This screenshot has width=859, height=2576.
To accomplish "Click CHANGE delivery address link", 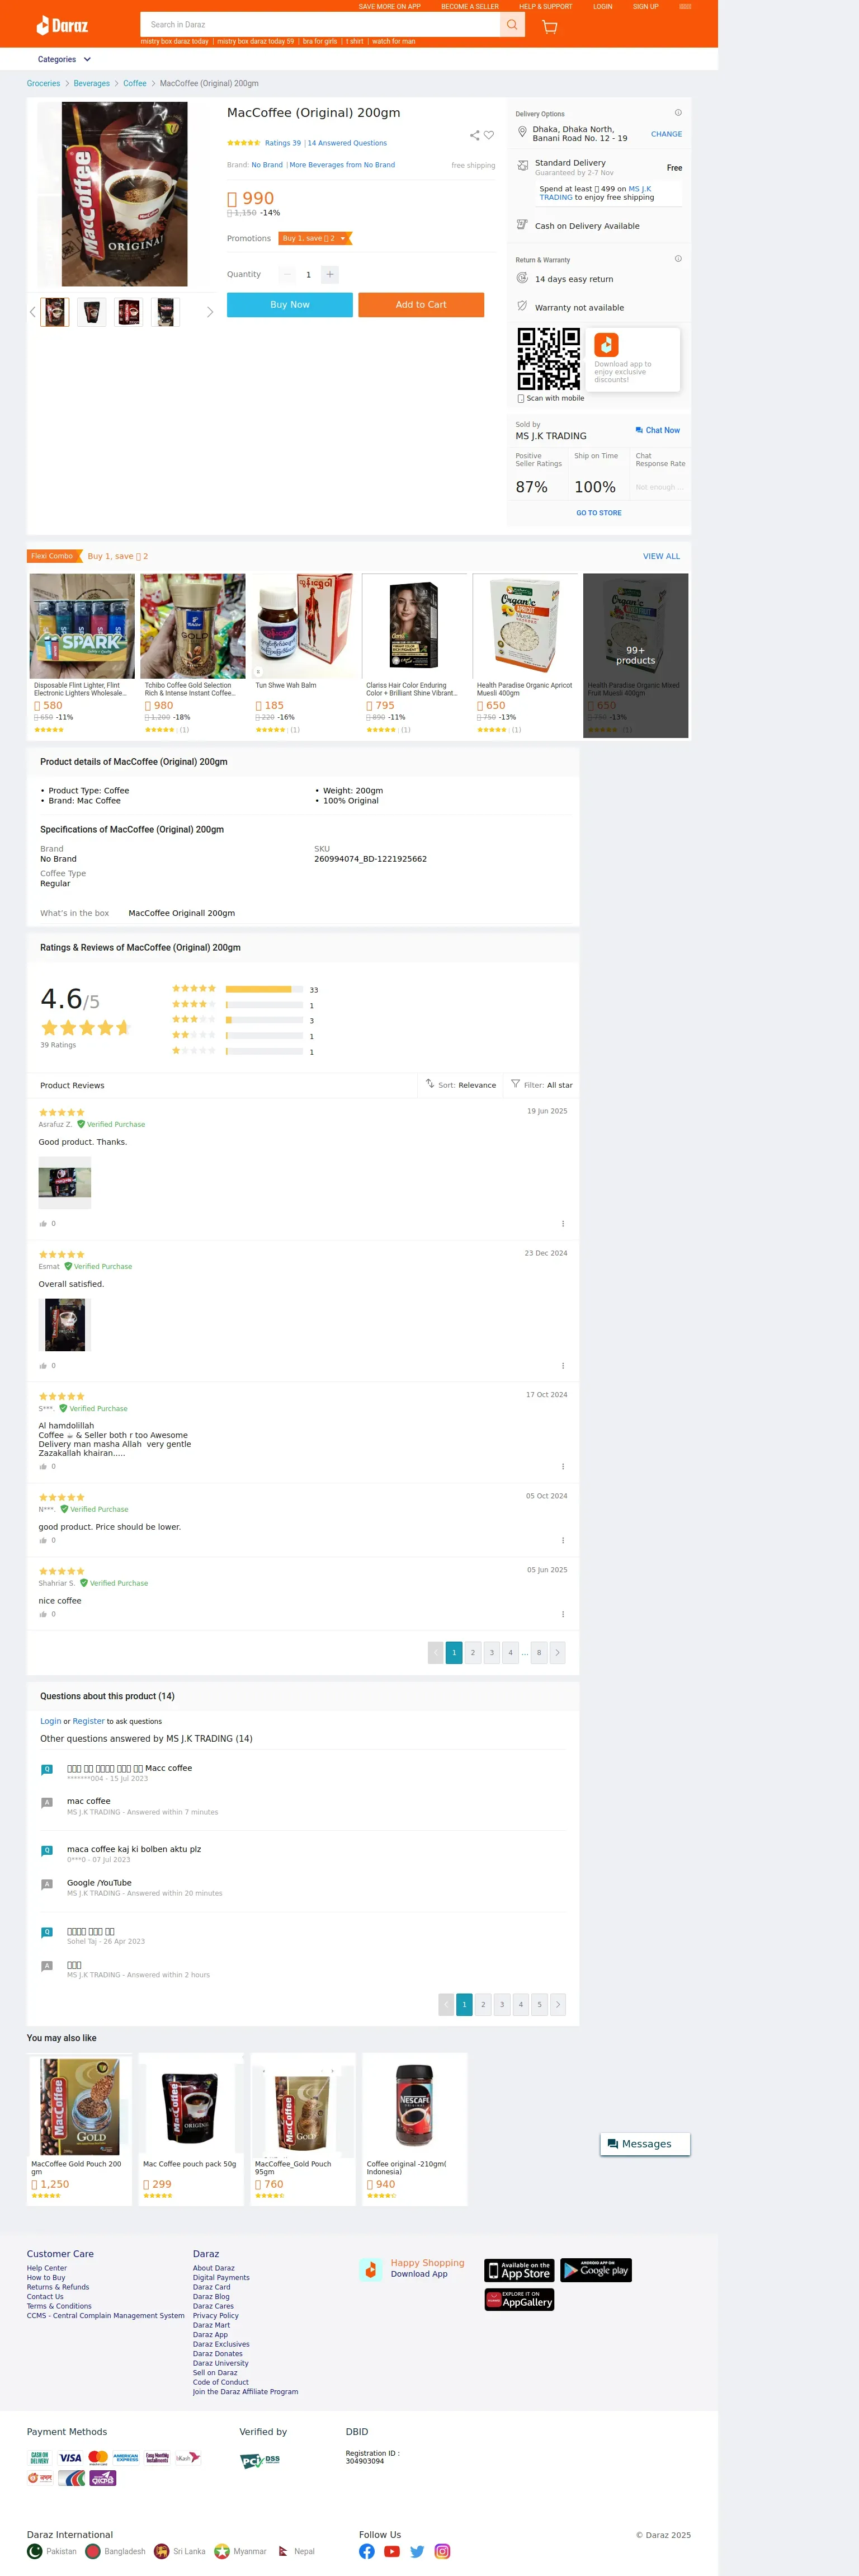I will tap(666, 134).
